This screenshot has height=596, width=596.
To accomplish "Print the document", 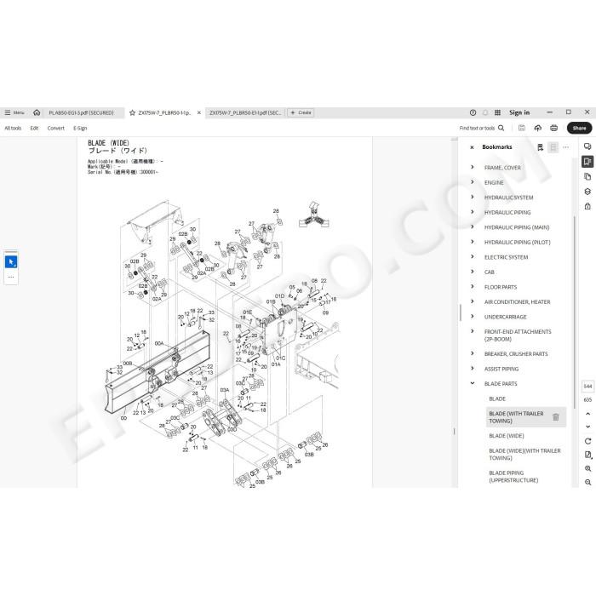I will [x=553, y=128].
